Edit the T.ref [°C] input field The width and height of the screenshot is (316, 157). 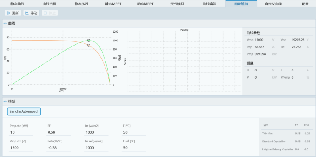pos(134,148)
